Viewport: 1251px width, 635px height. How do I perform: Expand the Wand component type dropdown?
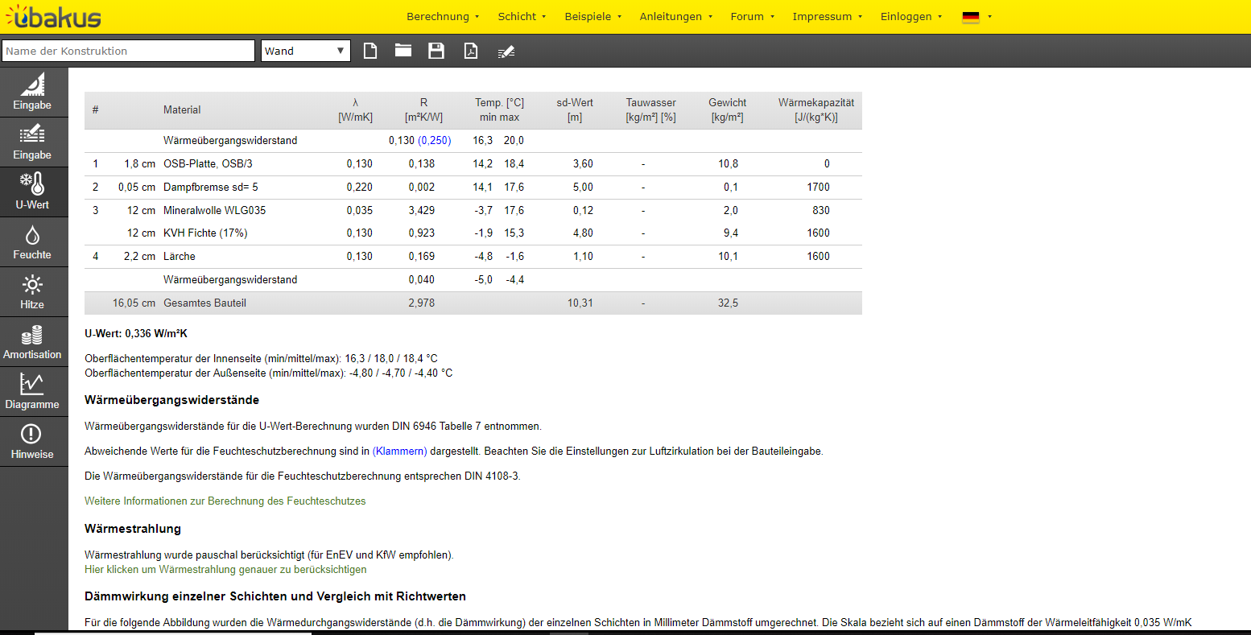tap(306, 51)
